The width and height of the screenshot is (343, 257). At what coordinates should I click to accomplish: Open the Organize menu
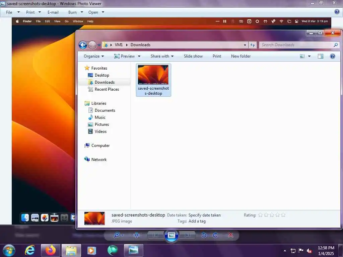pos(94,56)
